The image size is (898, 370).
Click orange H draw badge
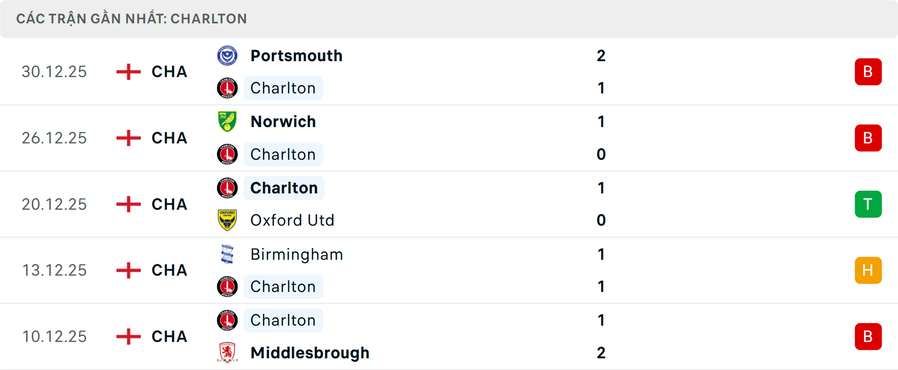pos(868,270)
